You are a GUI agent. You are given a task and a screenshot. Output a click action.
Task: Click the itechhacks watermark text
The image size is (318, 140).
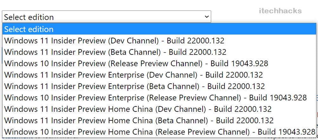point(280,11)
